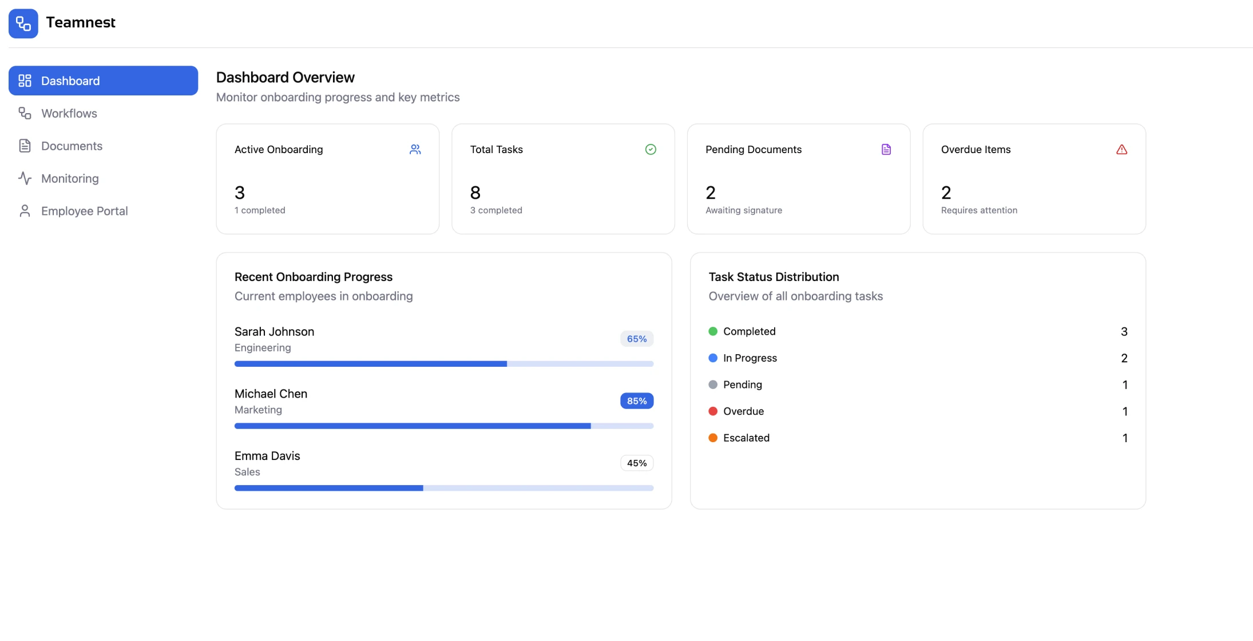
Task: Switch to the Employee Portal section
Action: 84,211
